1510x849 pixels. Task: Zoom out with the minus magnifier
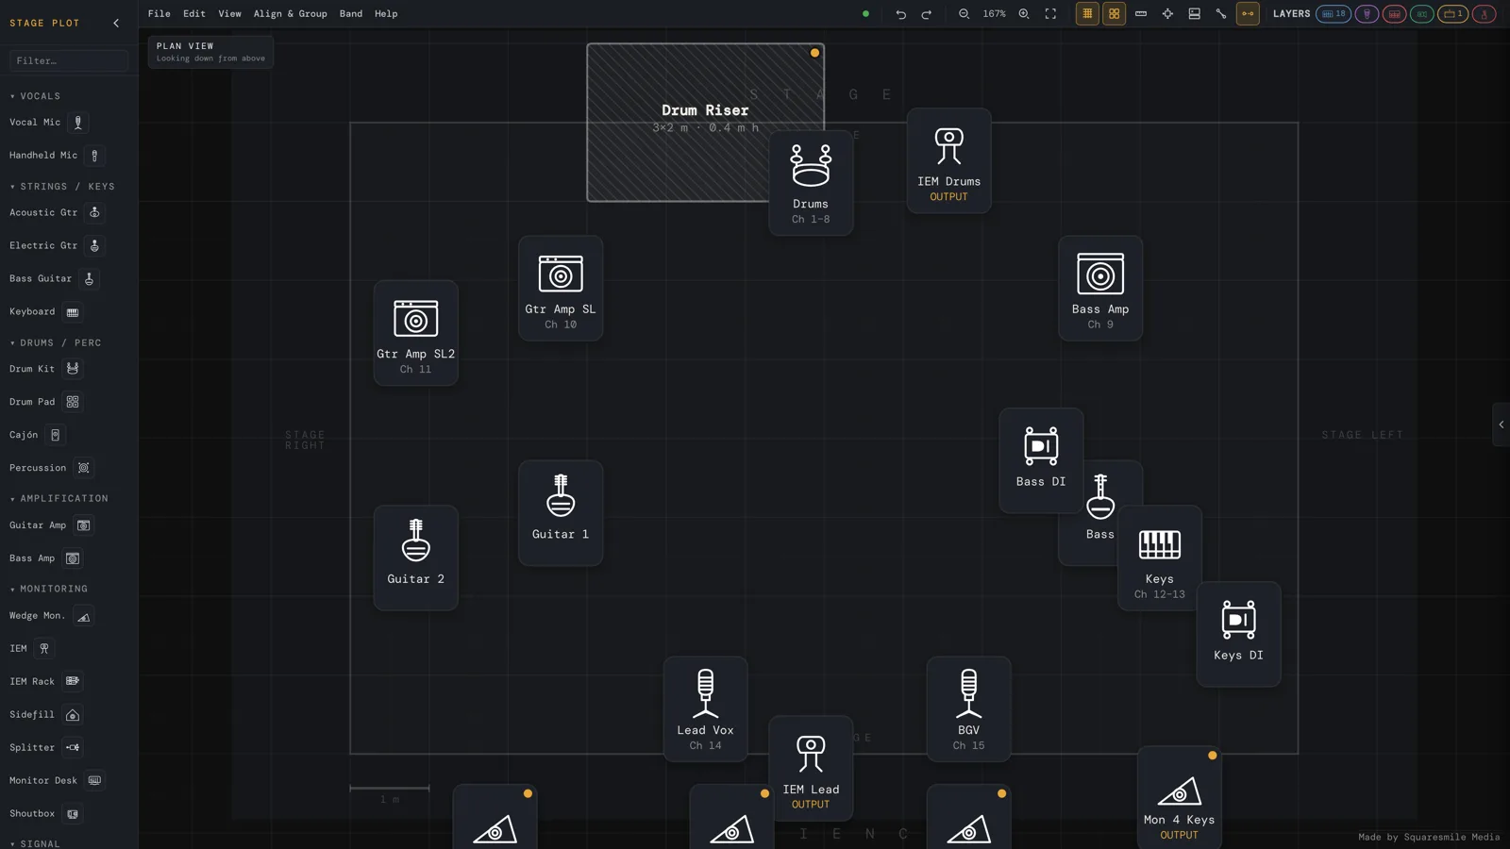[964, 14]
